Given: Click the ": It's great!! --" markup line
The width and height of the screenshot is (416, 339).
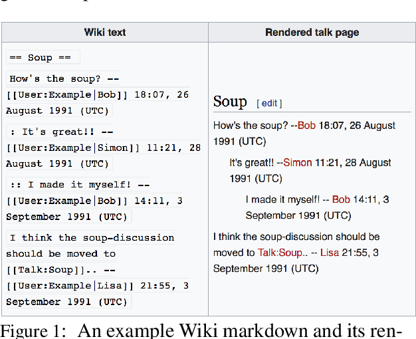Looking at the screenshot, I should (x=62, y=132).
